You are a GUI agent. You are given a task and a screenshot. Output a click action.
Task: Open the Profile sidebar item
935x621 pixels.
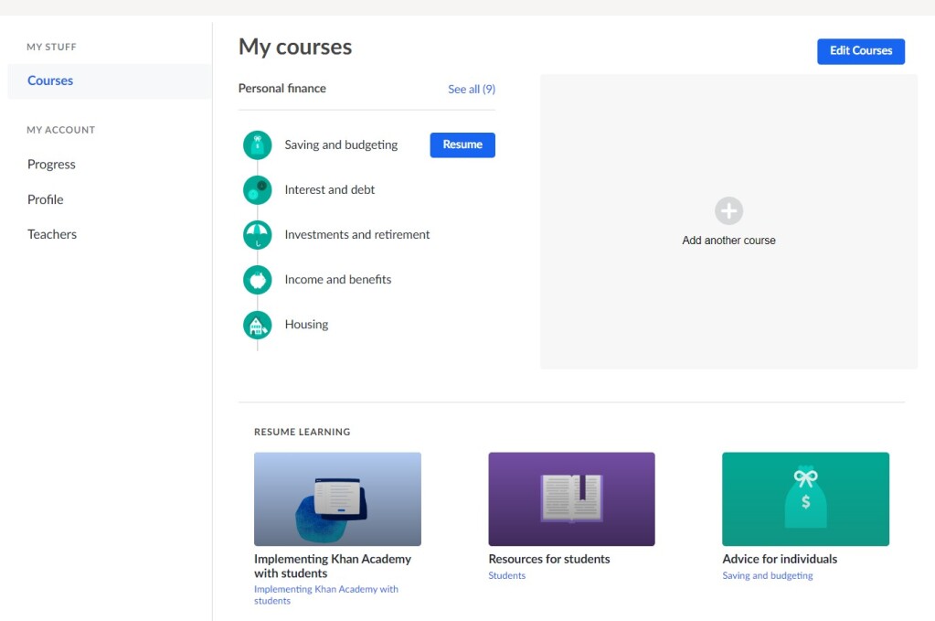46,199
